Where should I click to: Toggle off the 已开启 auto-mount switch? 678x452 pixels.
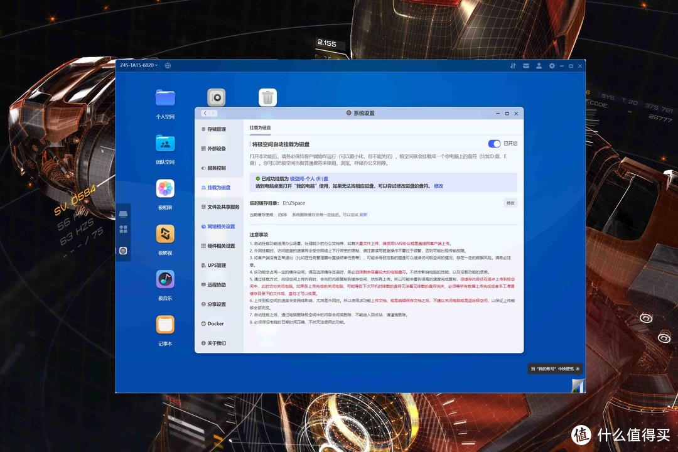click(x=494, y=144)
